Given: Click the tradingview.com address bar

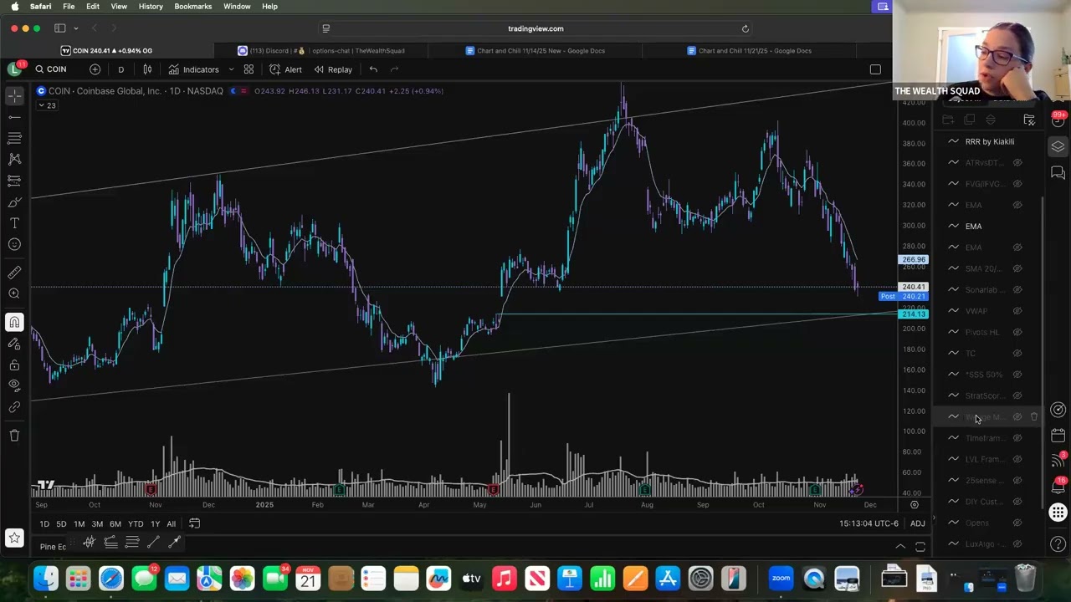Looking at the screenshot, I should 535,28.
